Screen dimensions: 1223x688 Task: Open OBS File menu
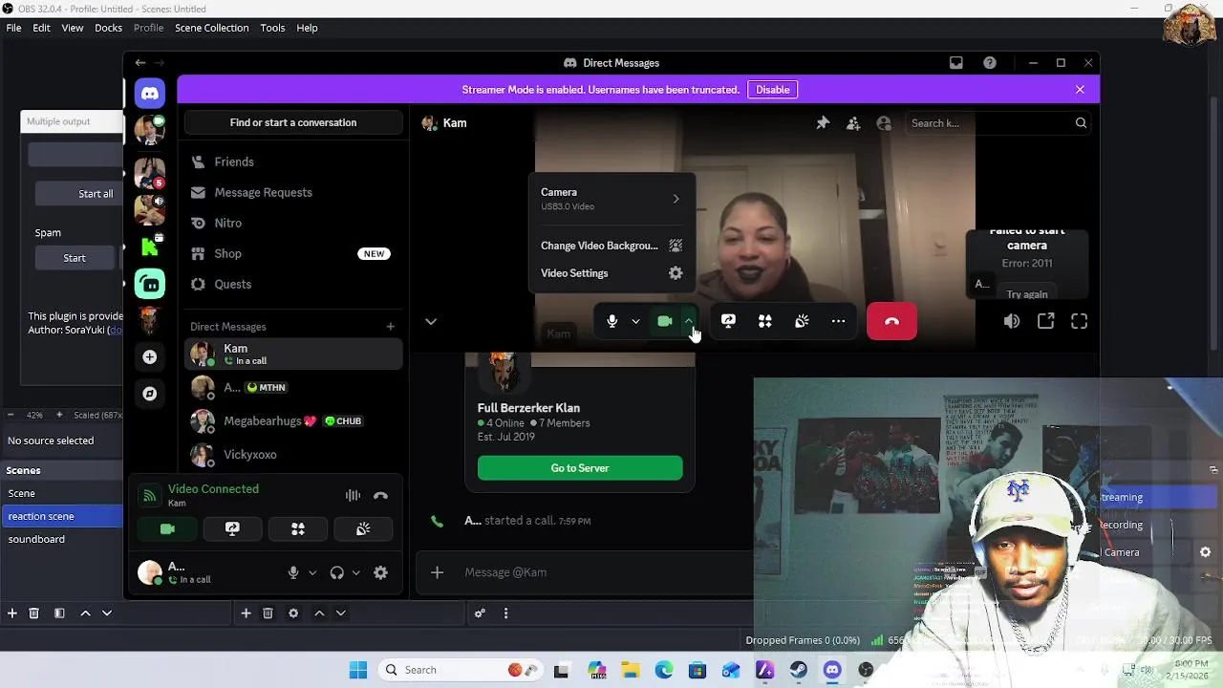tap(14, 28)
